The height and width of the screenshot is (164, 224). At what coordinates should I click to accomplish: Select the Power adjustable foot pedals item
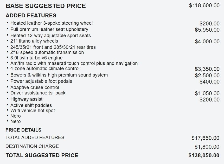click(41, 81)
